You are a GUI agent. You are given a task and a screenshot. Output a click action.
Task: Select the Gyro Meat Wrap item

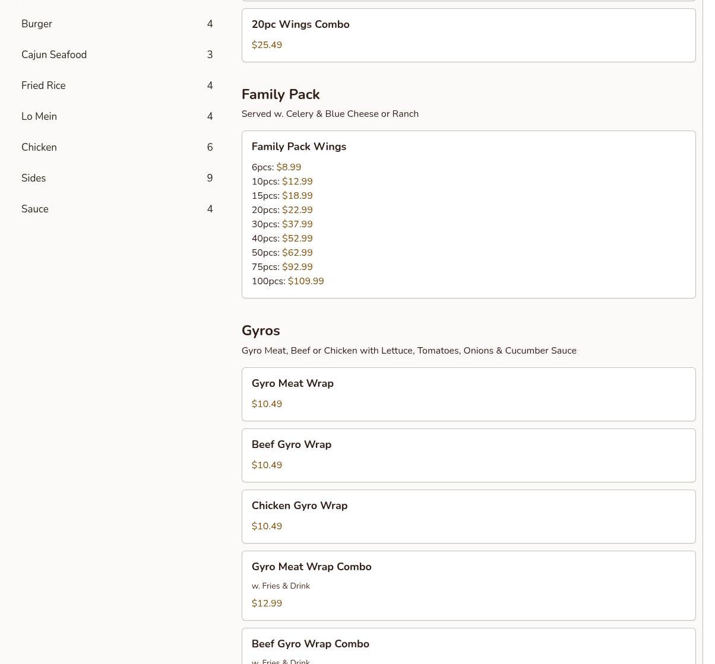pos(468,393)
